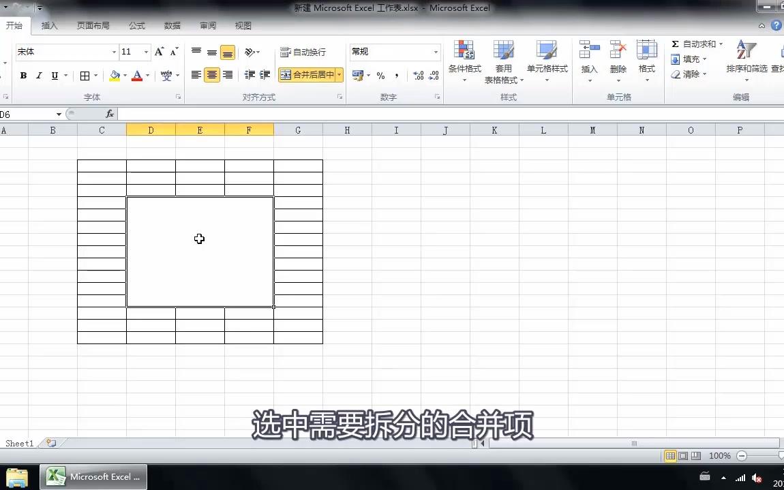
Task: Select the underline icon
Action: pos(54,75)
